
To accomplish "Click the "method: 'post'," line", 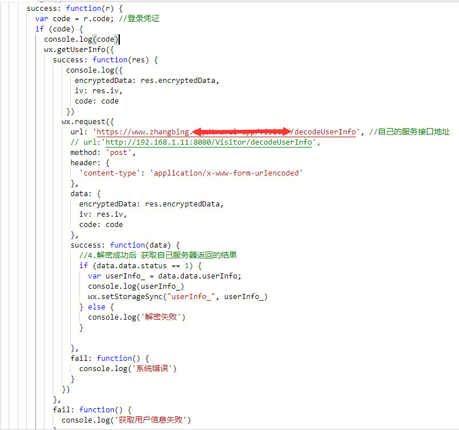I will pos(103,153).
